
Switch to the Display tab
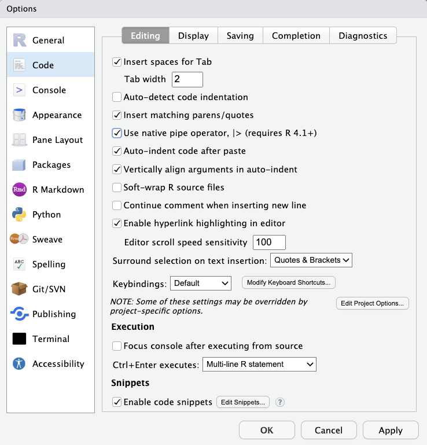193,36
